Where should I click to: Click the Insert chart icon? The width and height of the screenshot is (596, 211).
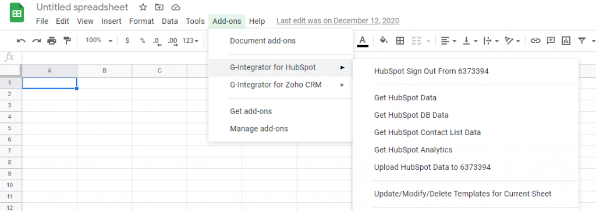tap(566, 41)
